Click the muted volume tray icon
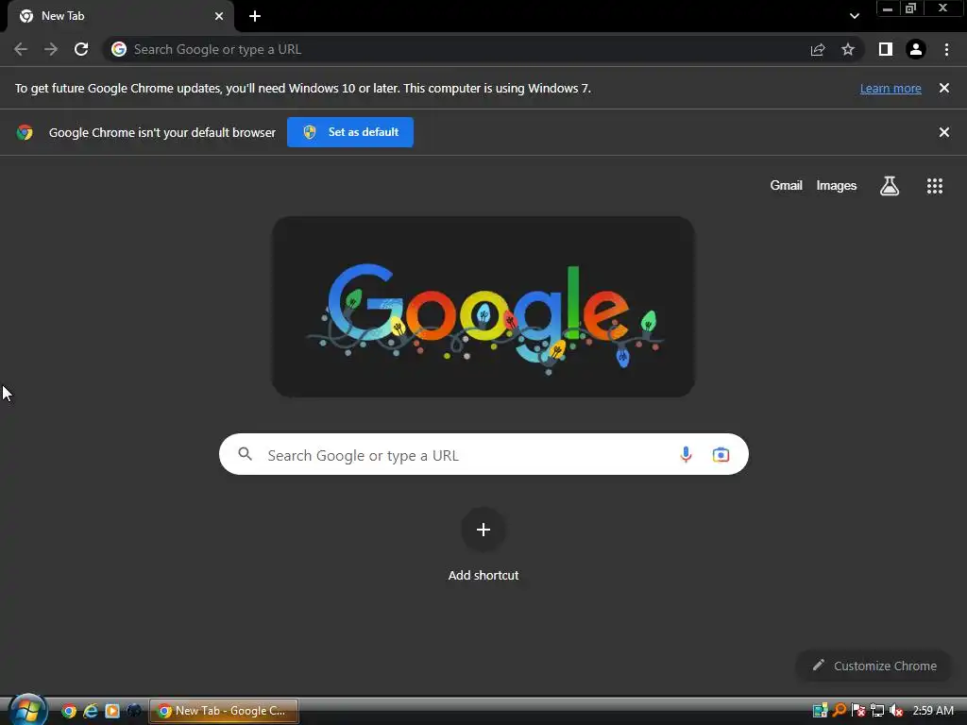Viewport: 967px width, 725px height. [x=897, y=711]
